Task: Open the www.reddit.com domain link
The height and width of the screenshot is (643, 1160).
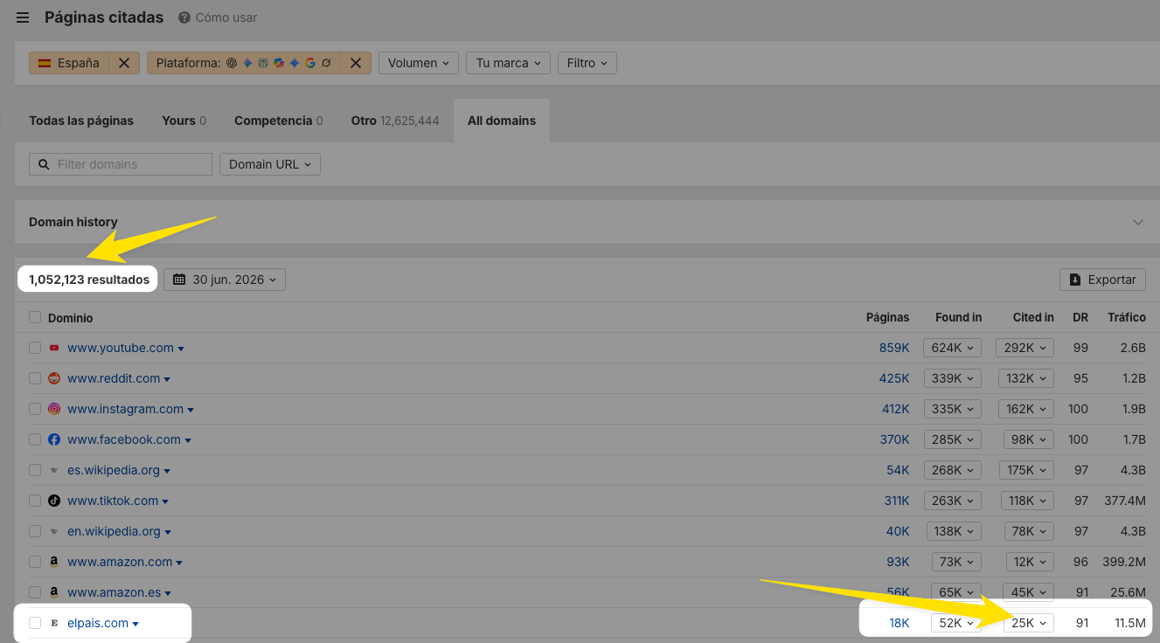Action: point(114,378)
